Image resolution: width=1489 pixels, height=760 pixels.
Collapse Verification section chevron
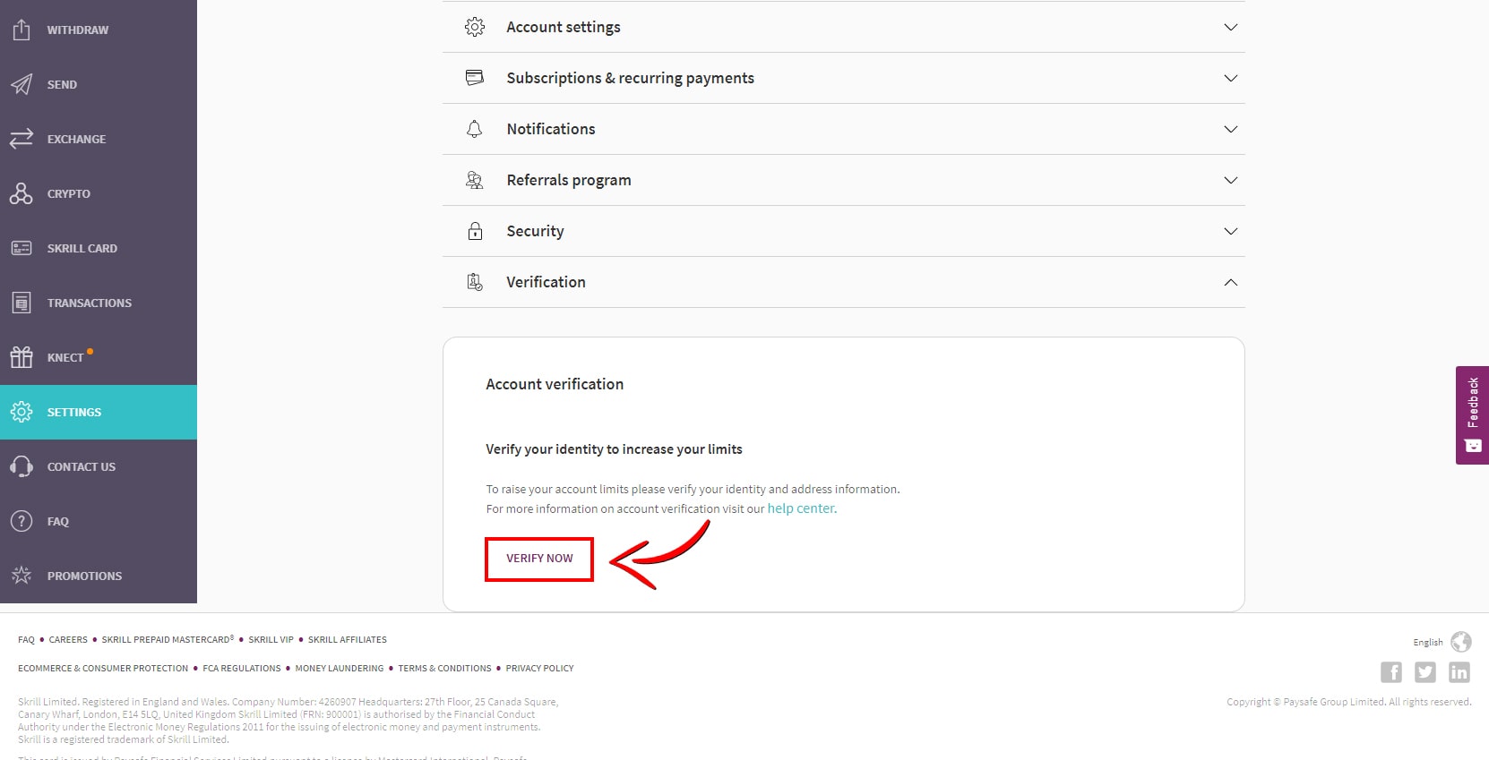click(1231, 282)
